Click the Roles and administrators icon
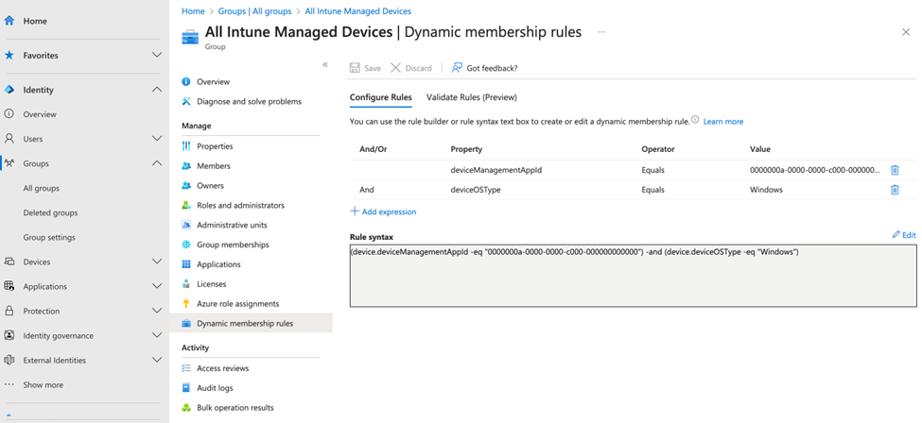The image size is (922, 423). pyautogui.click(x=186, y=205)
